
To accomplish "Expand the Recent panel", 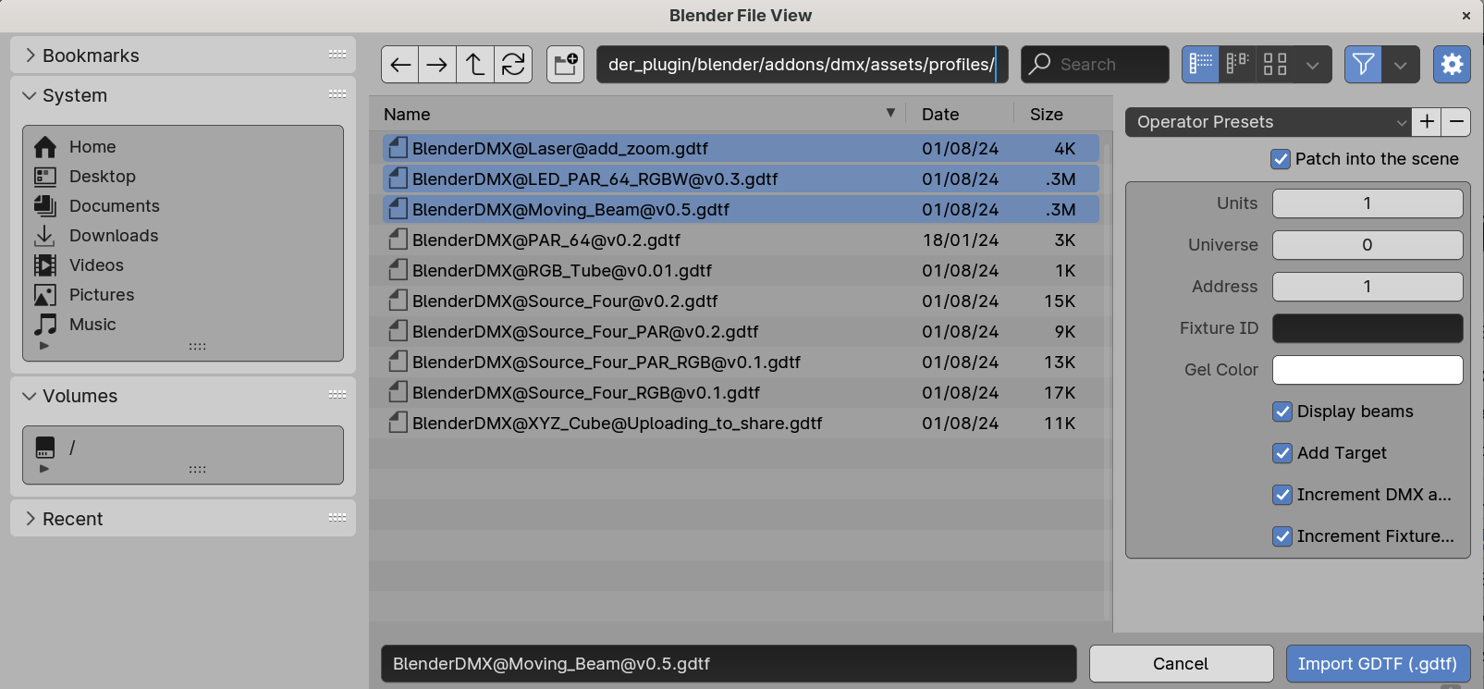I will click(31, 518).
